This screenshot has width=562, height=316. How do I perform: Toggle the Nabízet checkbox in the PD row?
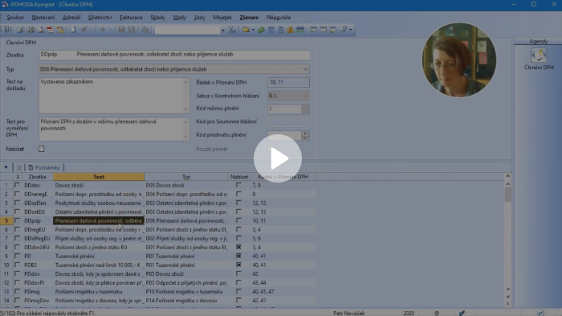point(238,256)
